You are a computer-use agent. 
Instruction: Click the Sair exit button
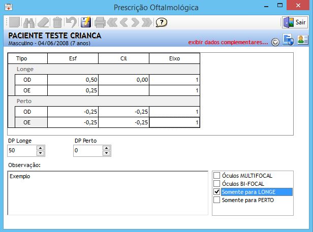[295, 22]
